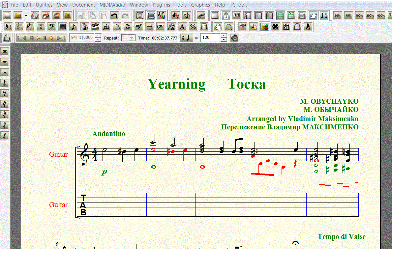Open the Utilities menu
Screen dimensions: 420x269
tap(44, 5)
